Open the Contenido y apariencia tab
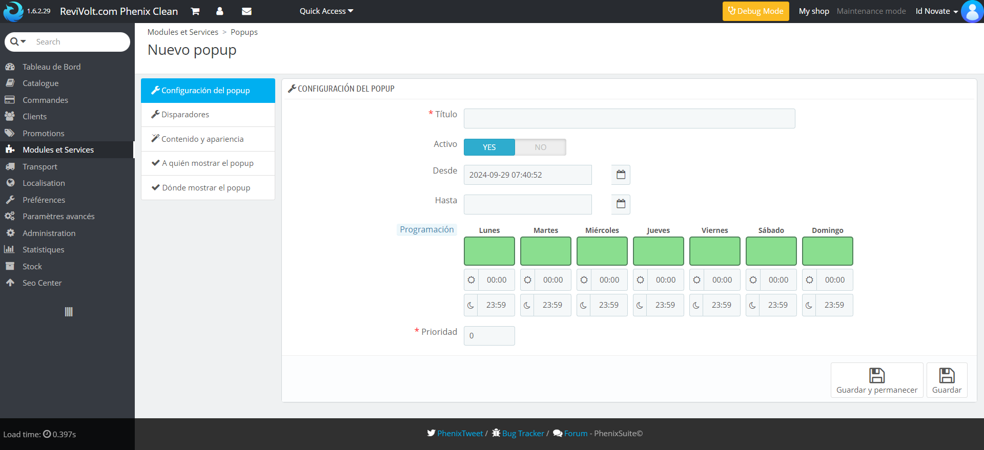This screenshot has height=450, width=984. [x=208, y=139]
